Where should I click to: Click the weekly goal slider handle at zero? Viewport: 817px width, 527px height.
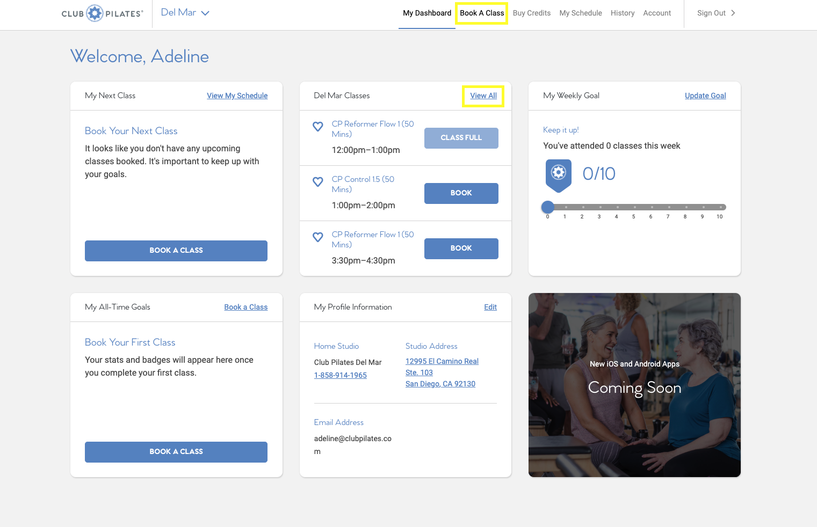click(547, 207)
